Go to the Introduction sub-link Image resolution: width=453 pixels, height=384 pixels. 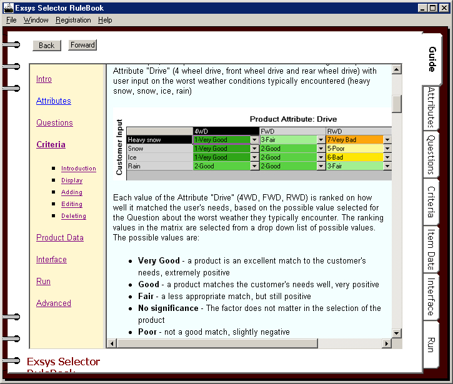(x=79, y=169)
